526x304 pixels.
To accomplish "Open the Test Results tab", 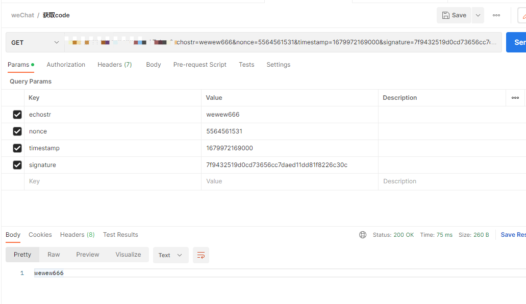I will (x=120, y=235).
